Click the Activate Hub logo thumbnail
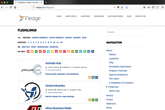The width and height of the screenshot is (165, 110). coord(31,70)
